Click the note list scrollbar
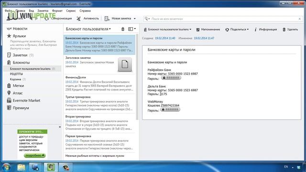Screen dimensions: 306x172 137,77
